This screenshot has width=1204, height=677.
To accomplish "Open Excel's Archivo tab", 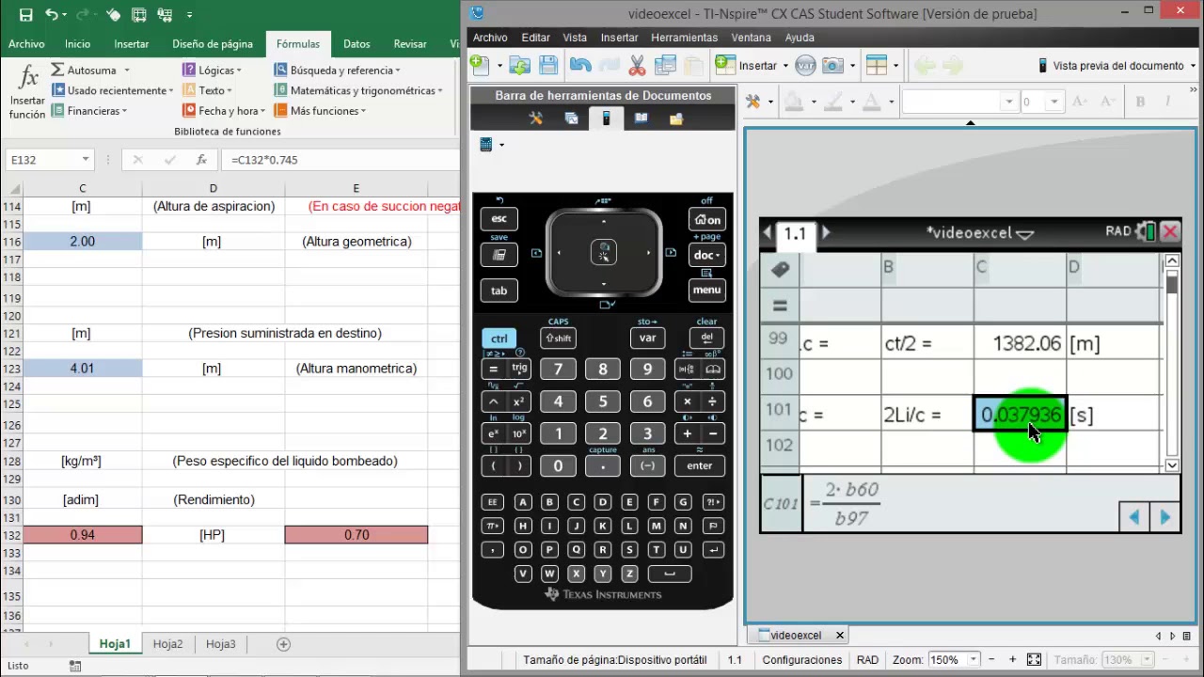I will pyautogui.click(x=26, y=44).
